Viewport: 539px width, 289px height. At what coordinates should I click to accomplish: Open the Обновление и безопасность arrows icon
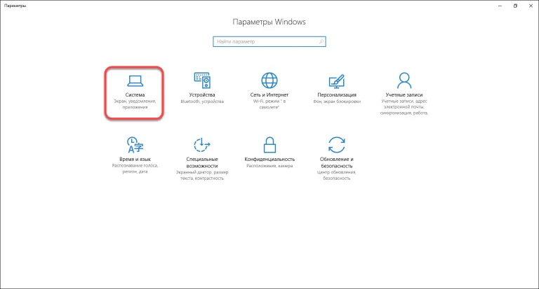(x=337, y=145)
